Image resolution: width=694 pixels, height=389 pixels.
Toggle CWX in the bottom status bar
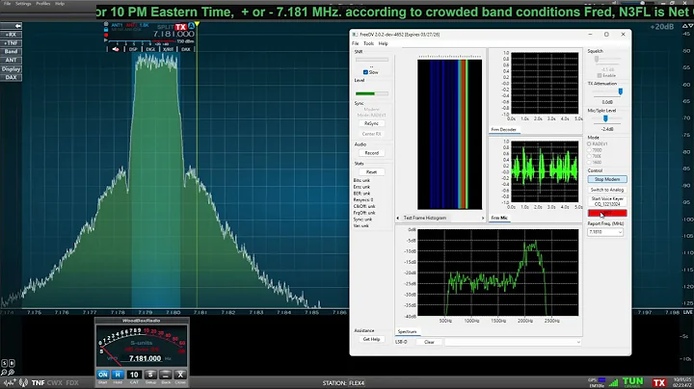(54, 383)
